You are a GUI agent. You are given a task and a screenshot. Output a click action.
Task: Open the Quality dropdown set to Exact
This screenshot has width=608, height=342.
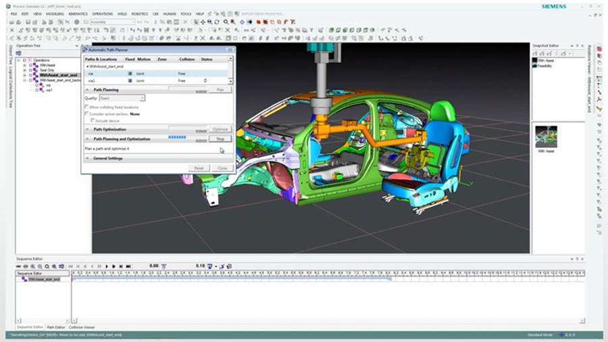point(122,98)
